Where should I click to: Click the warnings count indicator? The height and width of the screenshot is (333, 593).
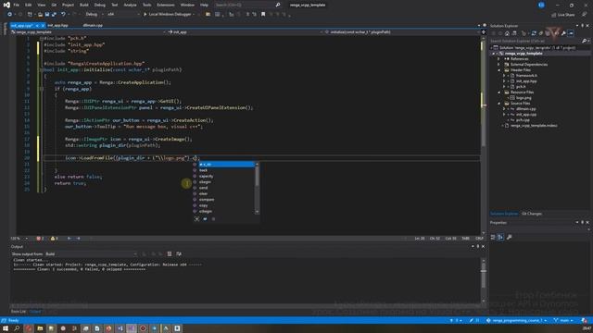[x=54, y=239]
